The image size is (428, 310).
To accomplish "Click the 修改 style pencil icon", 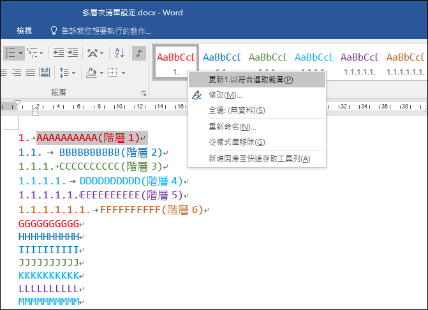I will 196,95.
